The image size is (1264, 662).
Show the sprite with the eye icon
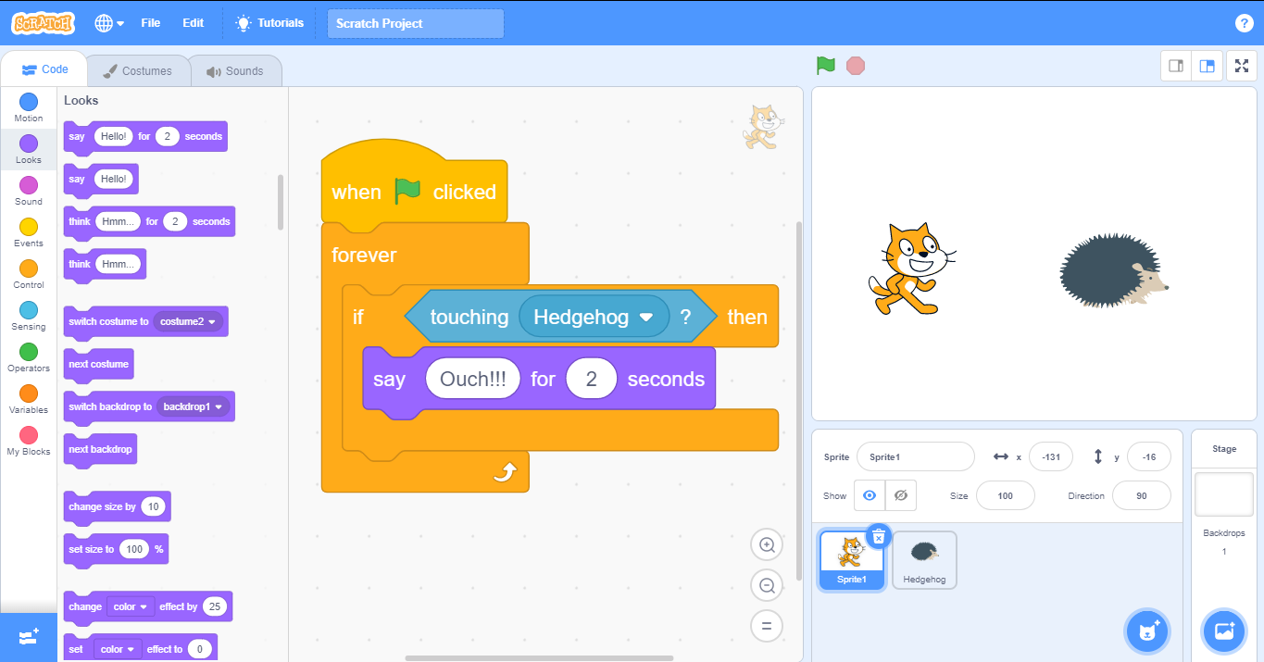869,496
